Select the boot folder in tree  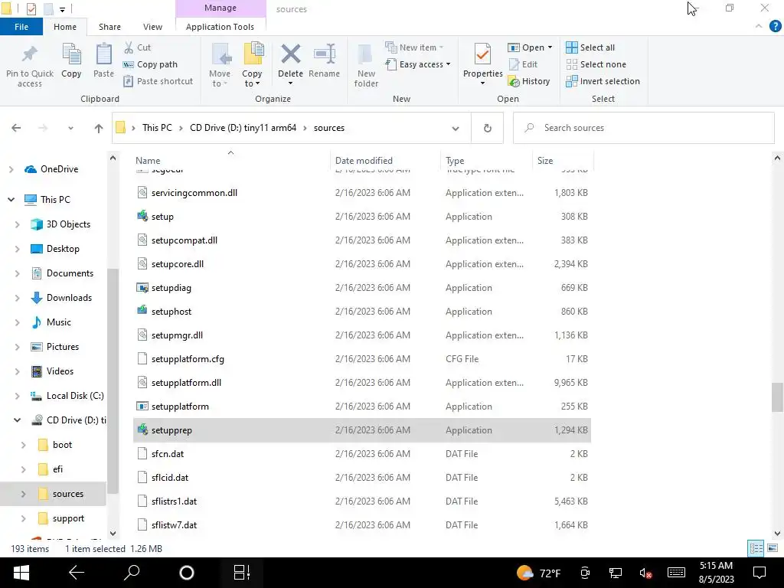point(62,445)
